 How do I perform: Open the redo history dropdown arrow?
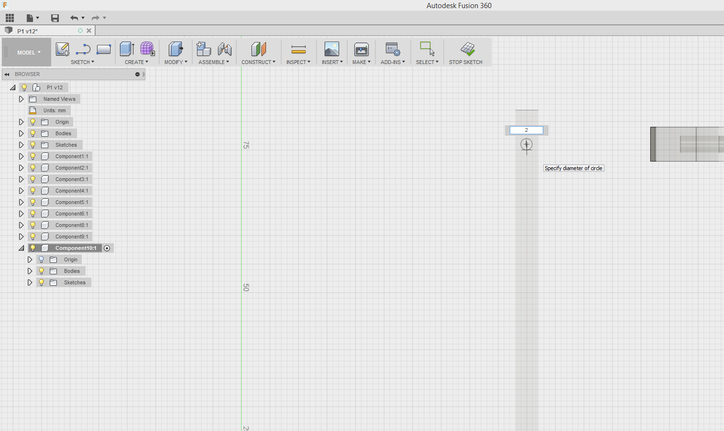[104, 18]
